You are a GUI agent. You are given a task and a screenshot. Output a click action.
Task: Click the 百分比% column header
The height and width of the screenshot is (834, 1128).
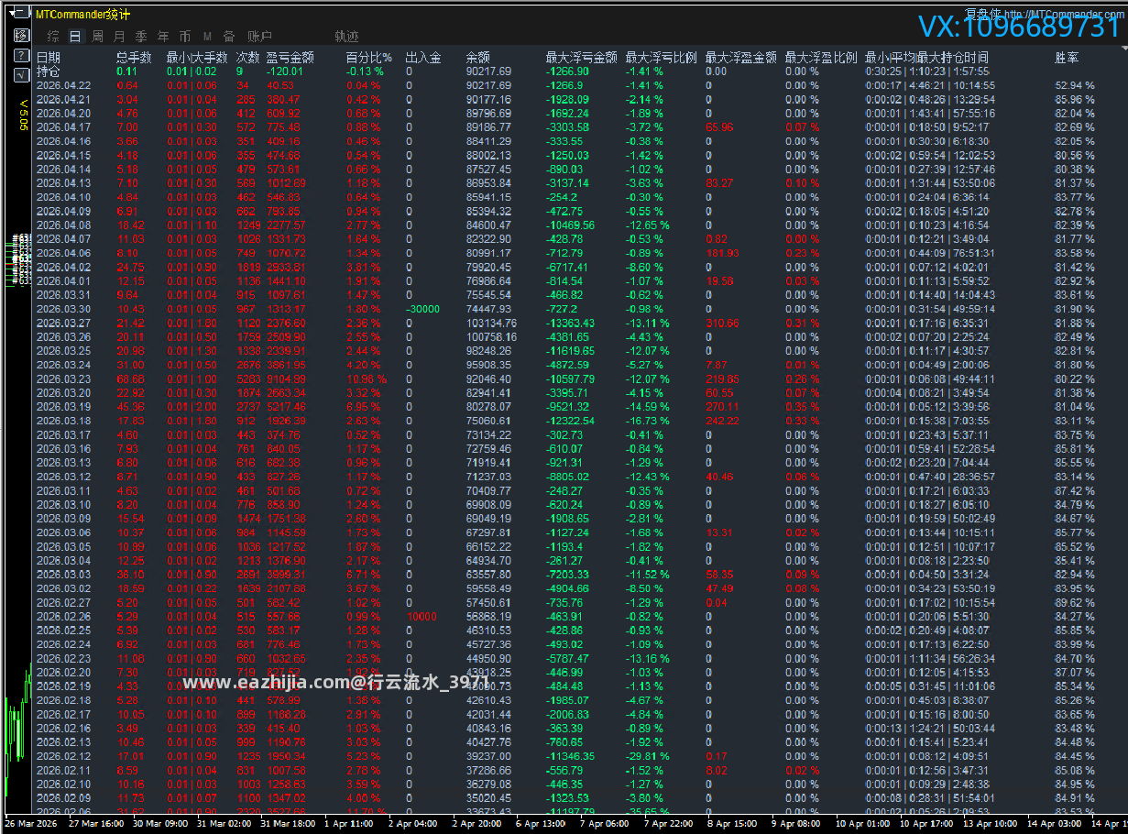tap(368, 58)
